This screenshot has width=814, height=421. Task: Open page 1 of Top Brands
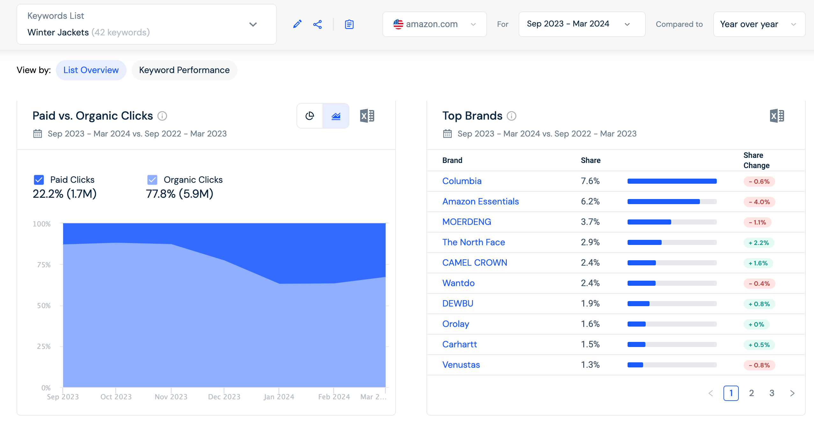731,393
